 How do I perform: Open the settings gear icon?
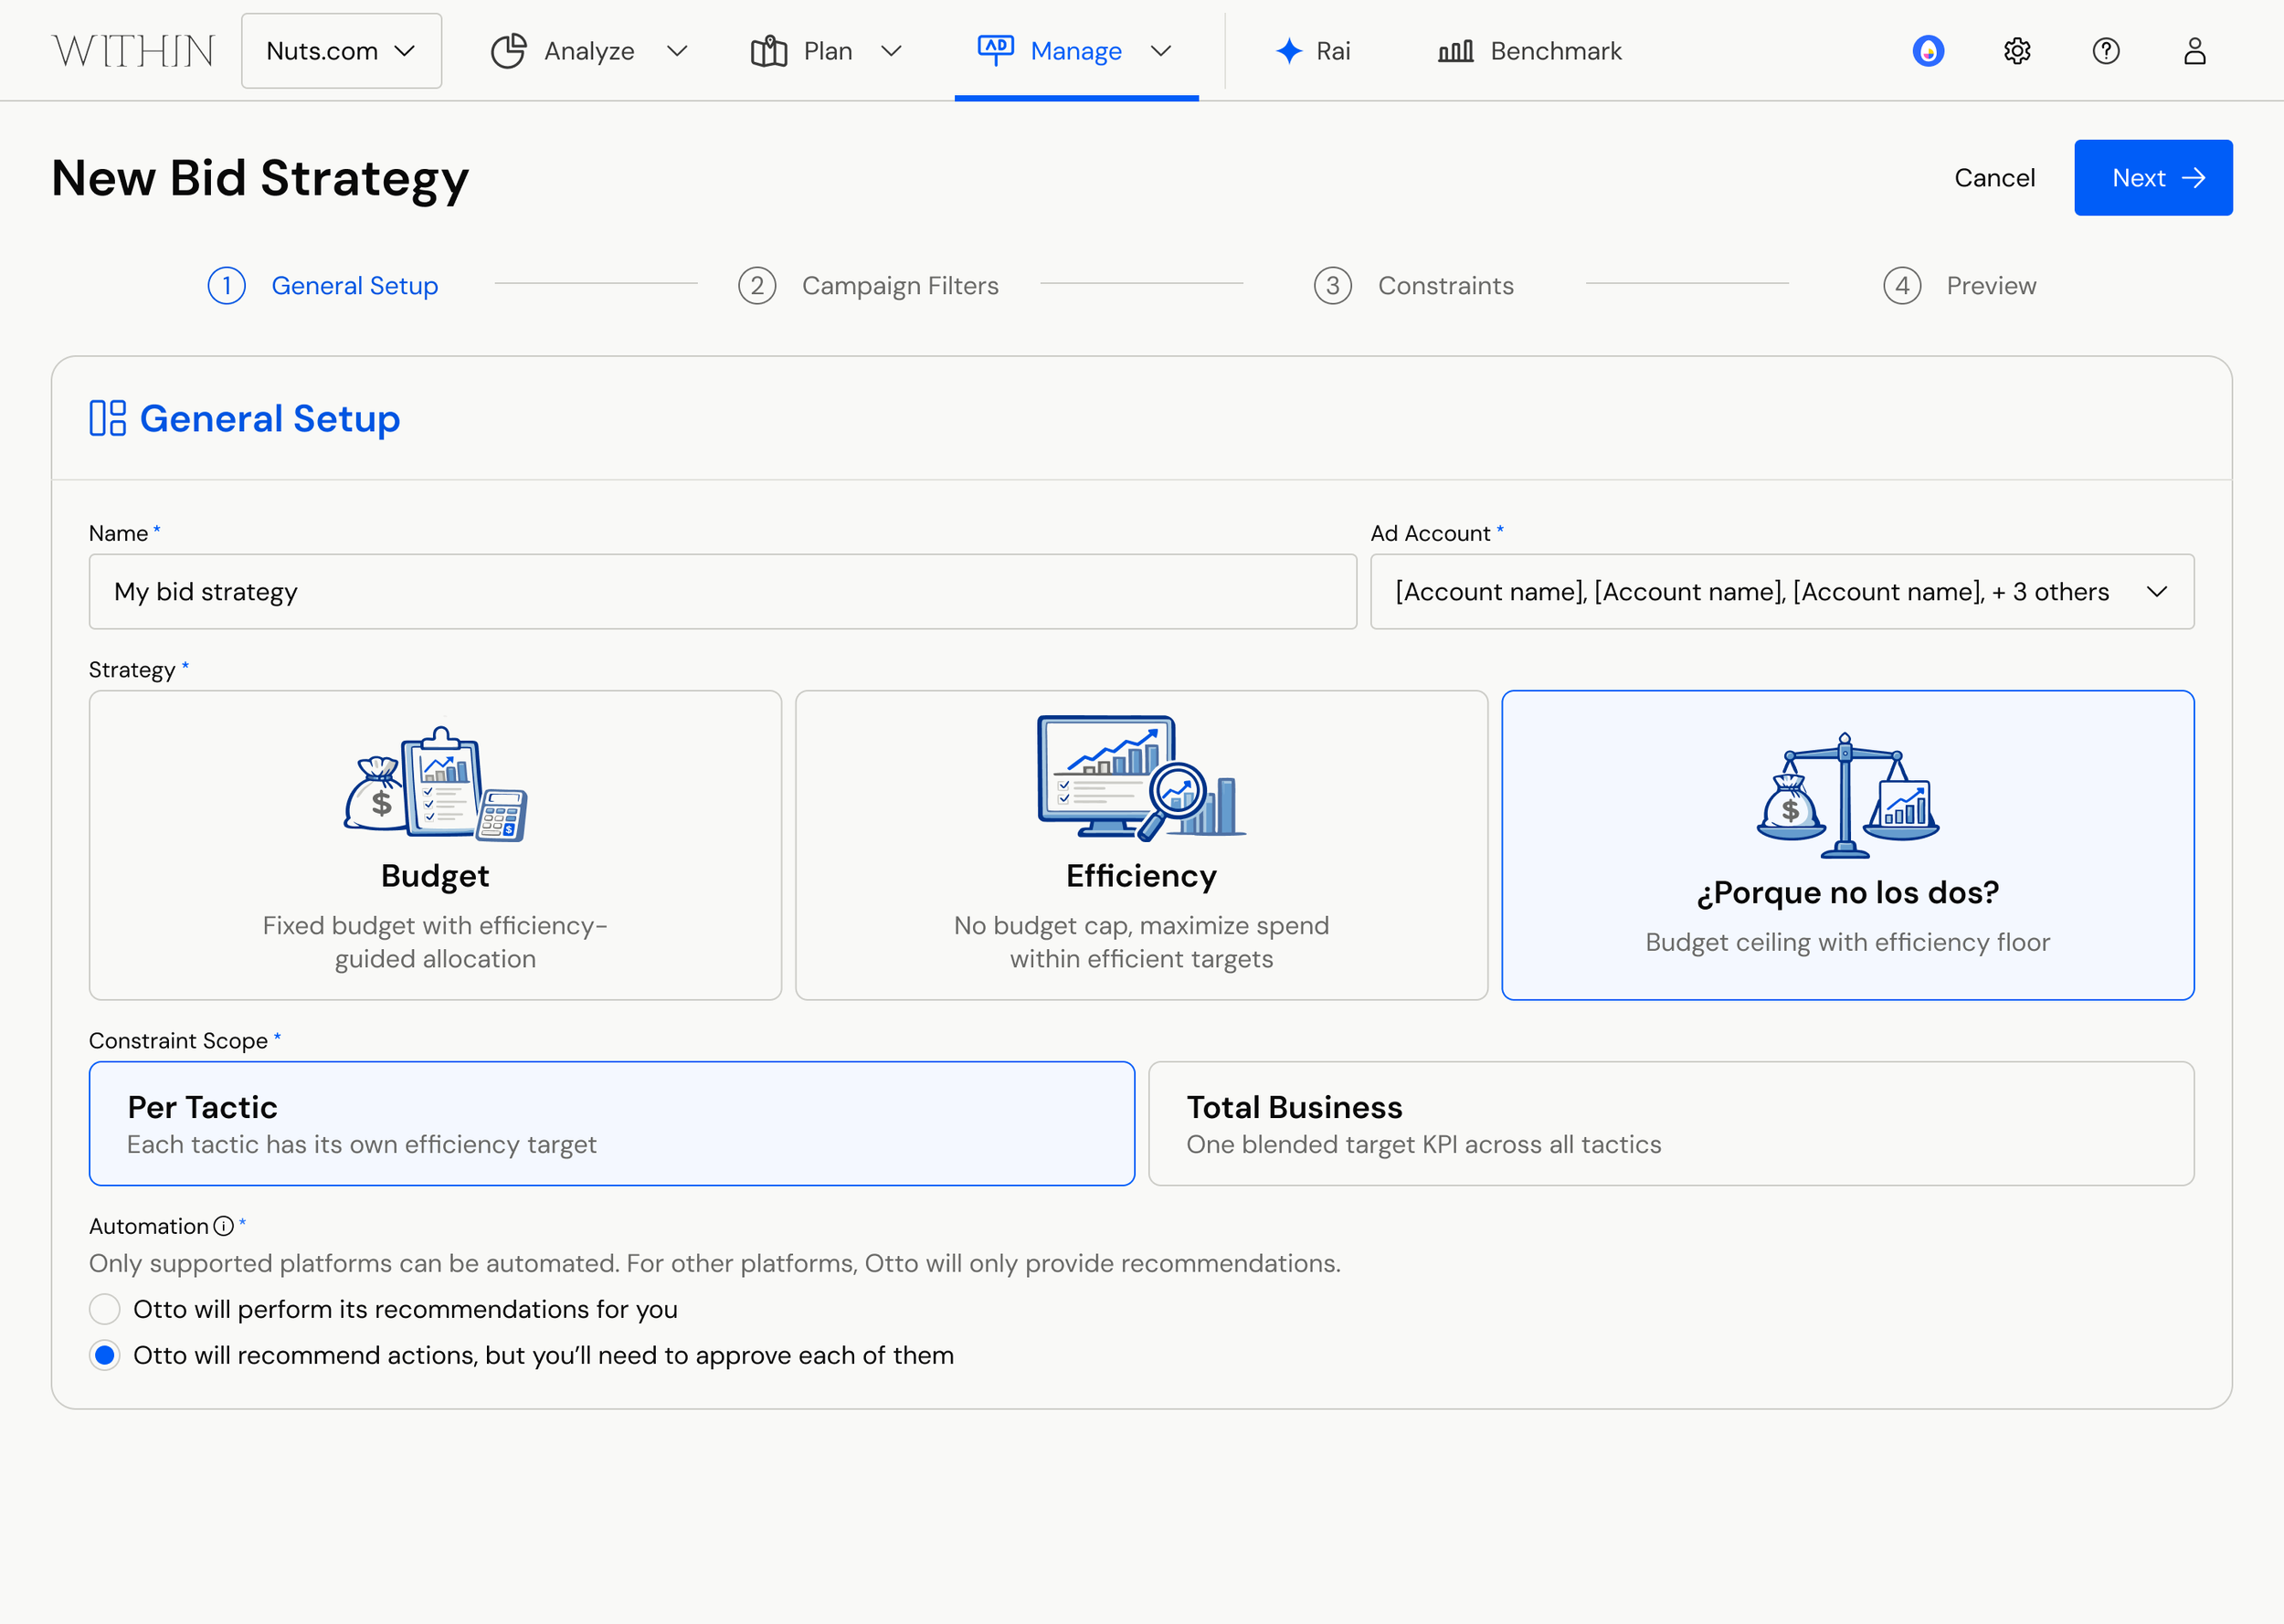(2017, 51)
